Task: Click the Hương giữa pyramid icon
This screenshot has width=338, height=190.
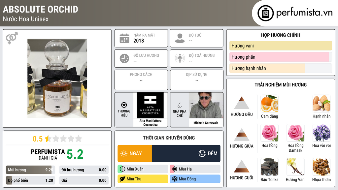Action: point(242,135)
